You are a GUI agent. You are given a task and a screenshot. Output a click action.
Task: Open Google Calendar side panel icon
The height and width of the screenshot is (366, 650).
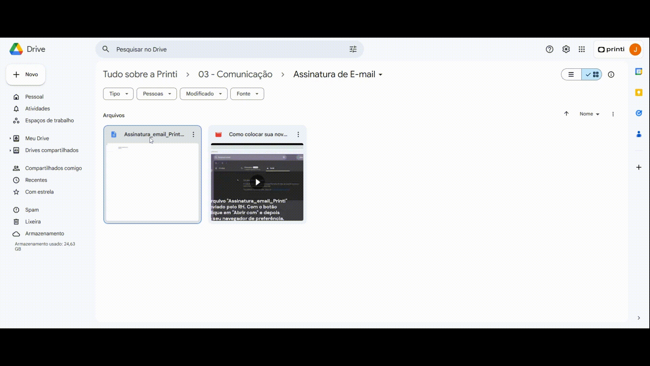638,72
